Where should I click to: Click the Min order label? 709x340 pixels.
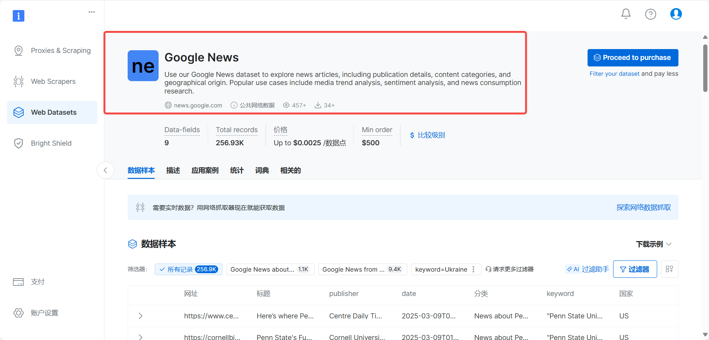(x=377, y=130)
